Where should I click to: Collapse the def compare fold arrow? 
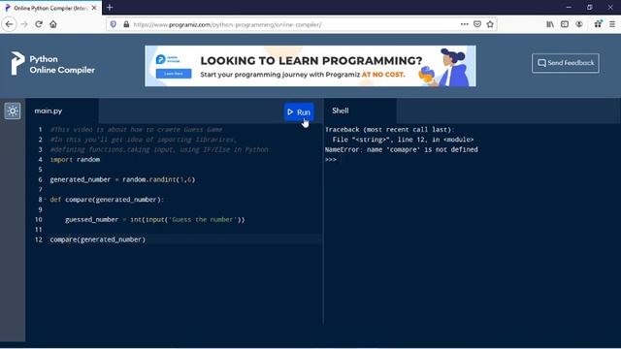(x=46, y=200)
